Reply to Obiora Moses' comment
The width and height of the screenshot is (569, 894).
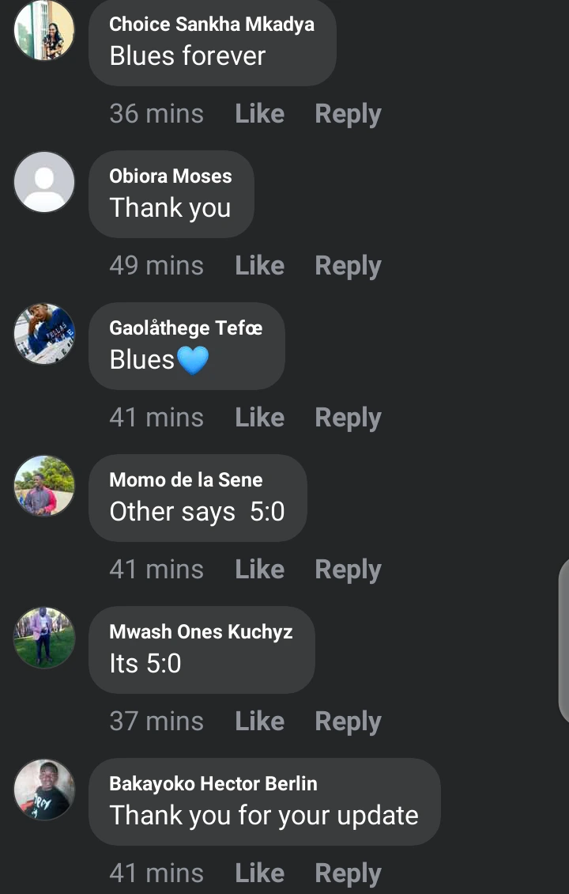348,267
